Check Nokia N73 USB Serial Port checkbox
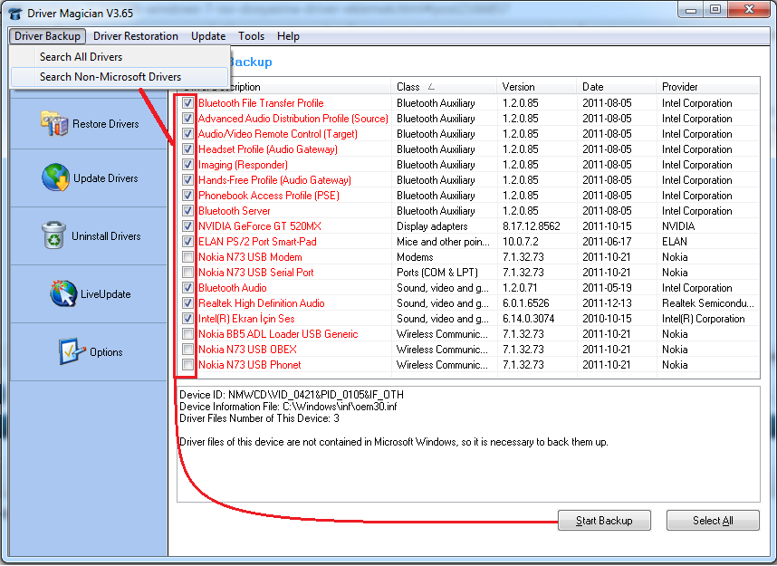The width and height of the screenshot is (777, 566). tap(187, 272)
